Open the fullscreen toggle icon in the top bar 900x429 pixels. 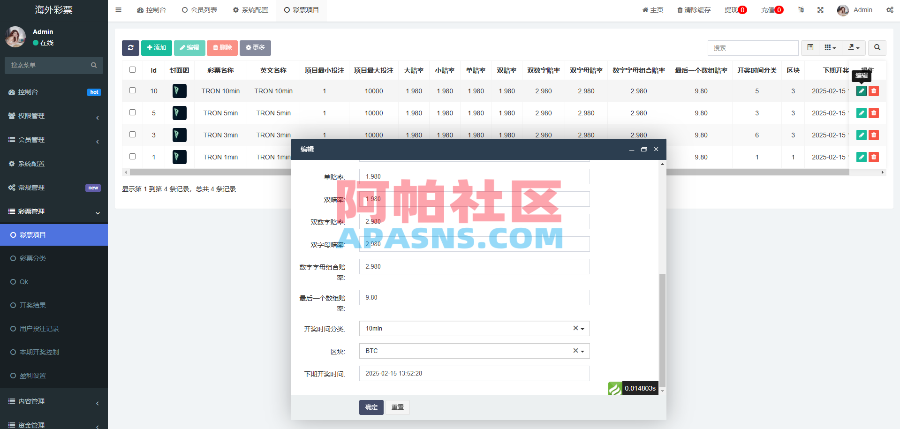[820, 9]
